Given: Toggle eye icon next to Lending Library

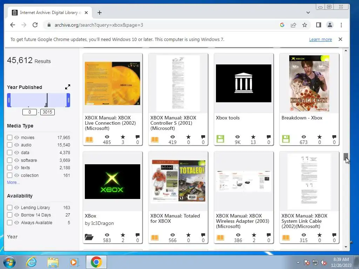Looking at the screenshot, I should (16, 207).
